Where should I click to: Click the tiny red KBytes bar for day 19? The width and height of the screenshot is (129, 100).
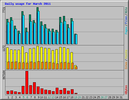click(x=76, y=93)
